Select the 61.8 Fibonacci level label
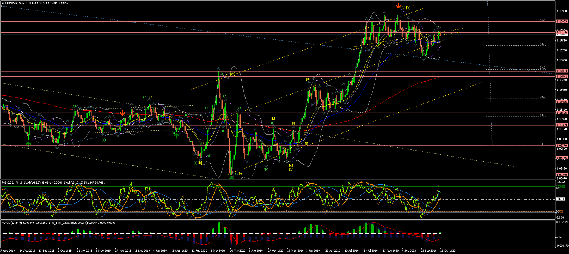The width and height of the screenshot is (569, 254). pyautogui.click(x=542, y=19)
